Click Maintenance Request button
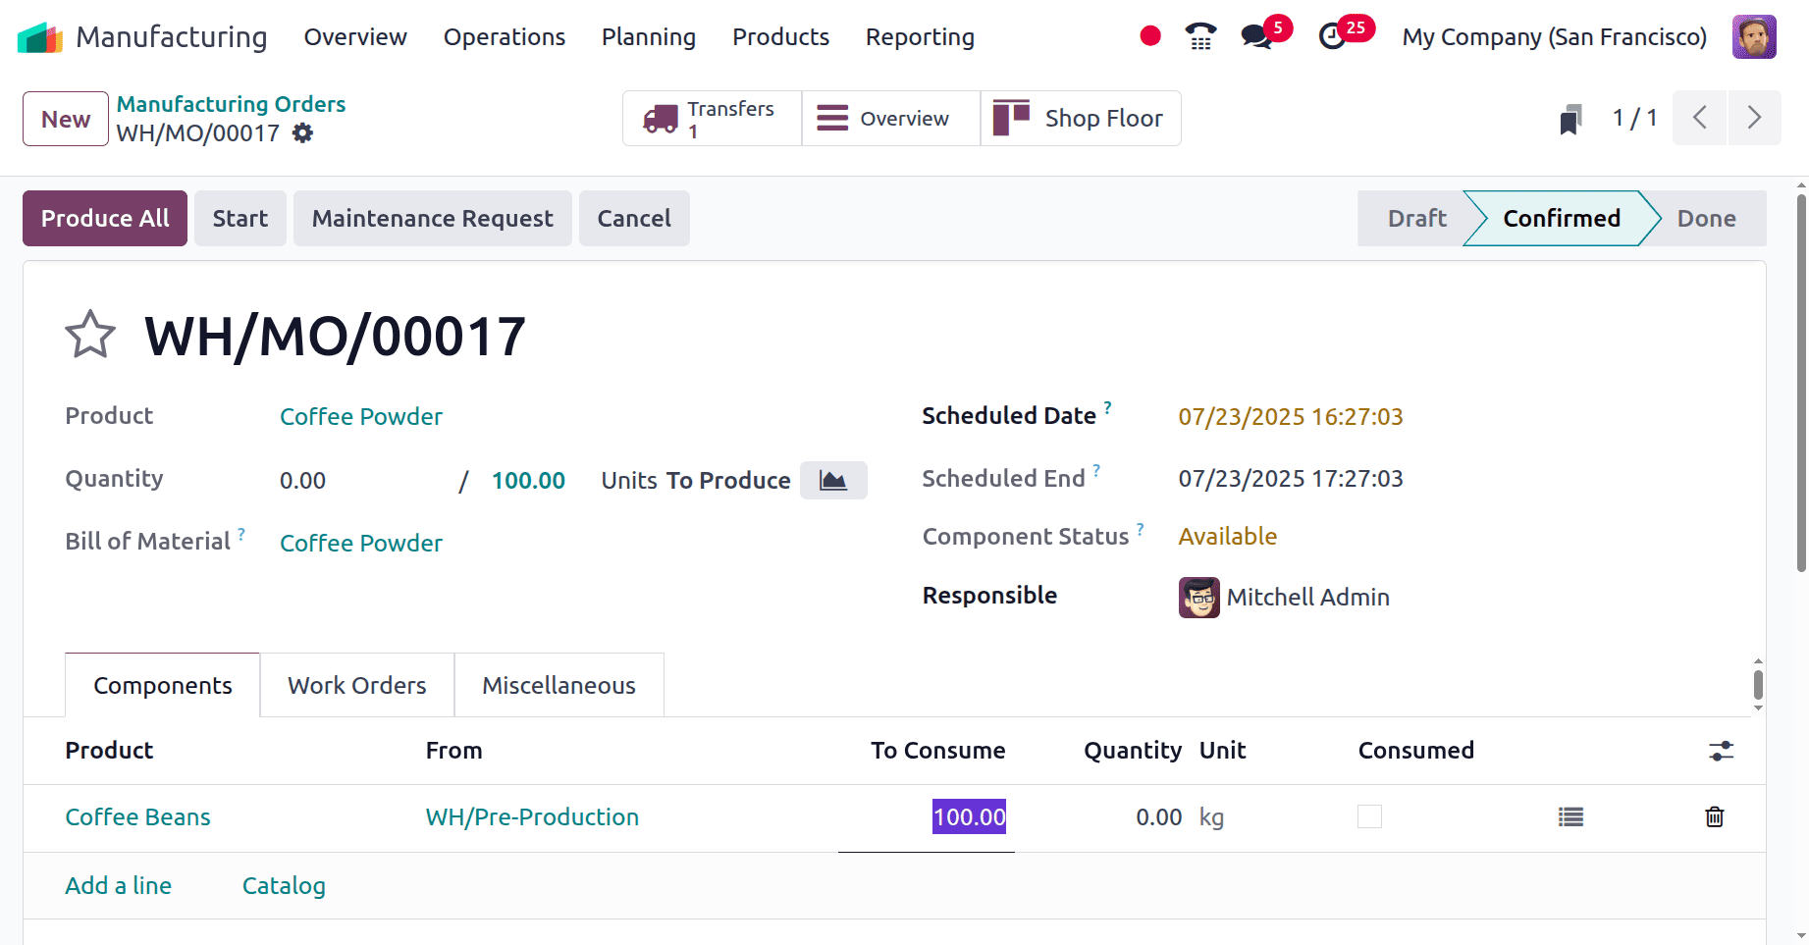Viewport: 1809px width, 945px height. click(x=433, y=218)
